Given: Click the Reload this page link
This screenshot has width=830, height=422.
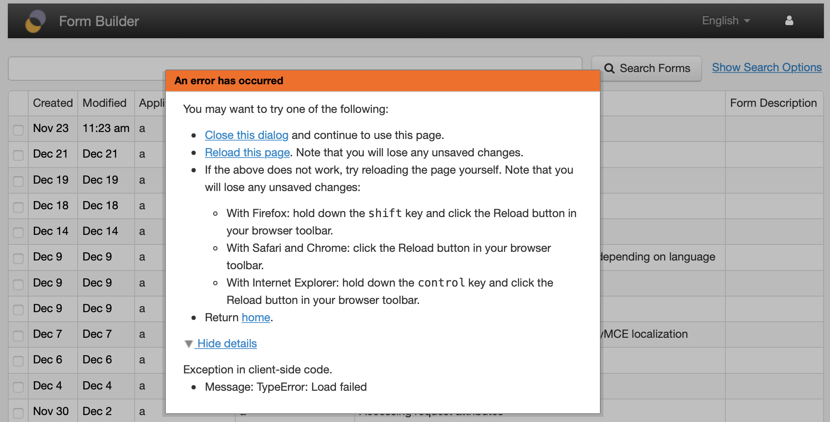Looking at the screenshot, I should pyautogui.click(x=247, y=152).
